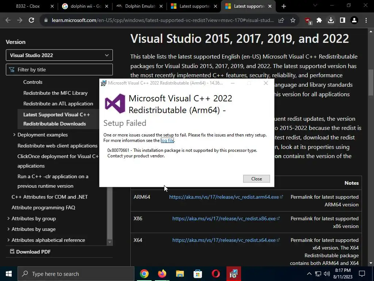Open the Chrome profile avatar

[354, 20]
